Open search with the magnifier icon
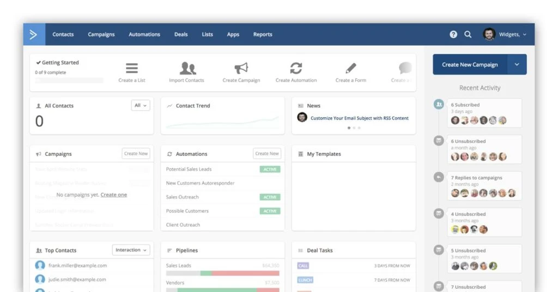 pyautogui.click(x=468, y=34)
